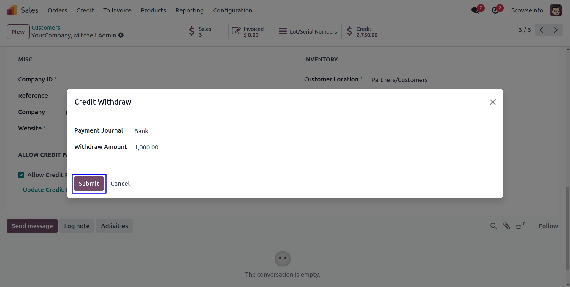The height and width of the screenshot is (287, 570).
Task: Click the user avatar picture
Action: point(555,10)
